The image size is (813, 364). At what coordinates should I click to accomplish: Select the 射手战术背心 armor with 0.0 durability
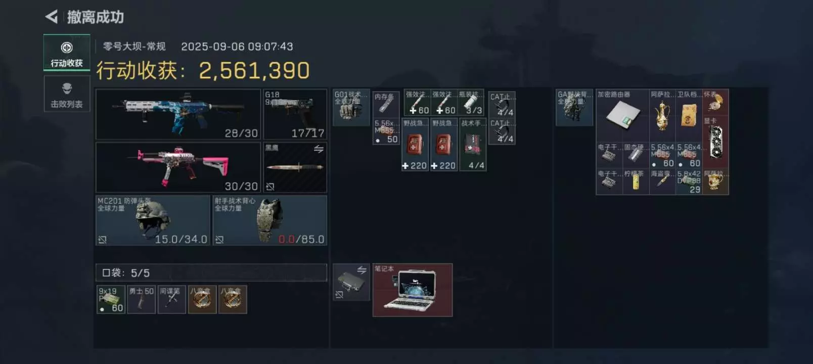pyautogui.click(x=270, y=220)
